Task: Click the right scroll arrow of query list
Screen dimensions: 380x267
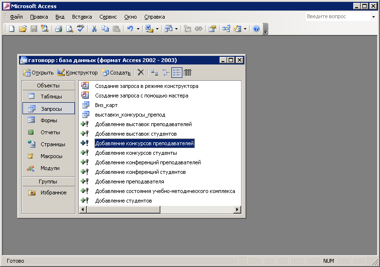Action: point(237,209)
